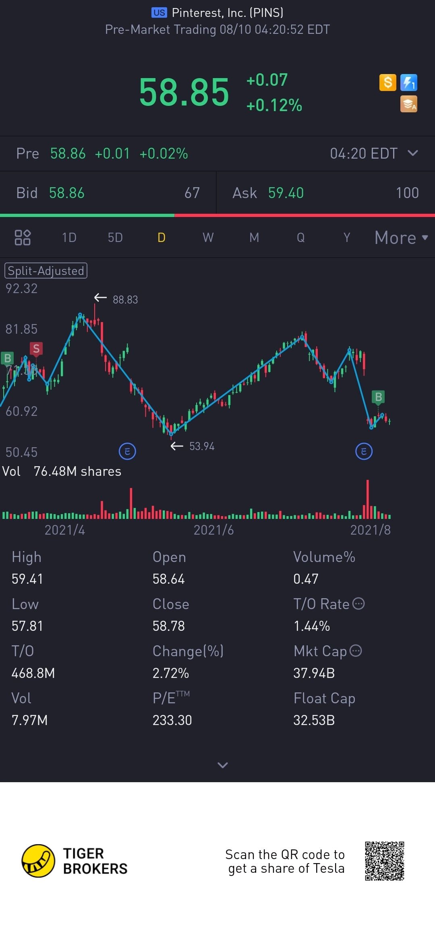Tap the red S sell marker
The image size is (435, 940).
[x=36, y=349]
